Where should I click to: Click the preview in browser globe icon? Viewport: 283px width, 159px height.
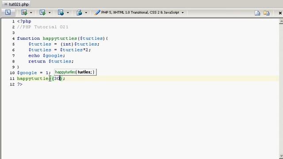(61, 12)
